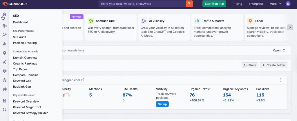297x121 pixels.
Task: Select Site Audit from SEO menu
Action: coord(20,37)
